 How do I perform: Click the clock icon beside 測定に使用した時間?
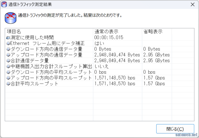8,38
